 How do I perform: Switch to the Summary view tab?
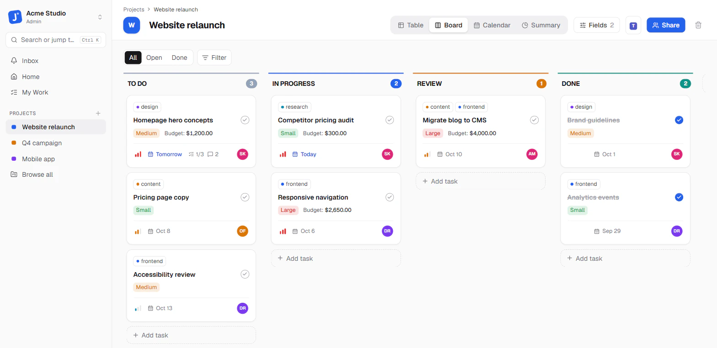click(541, 25)
